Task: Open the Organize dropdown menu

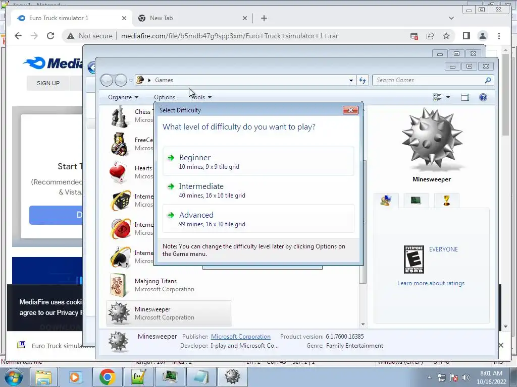Action: pos(123,97)
